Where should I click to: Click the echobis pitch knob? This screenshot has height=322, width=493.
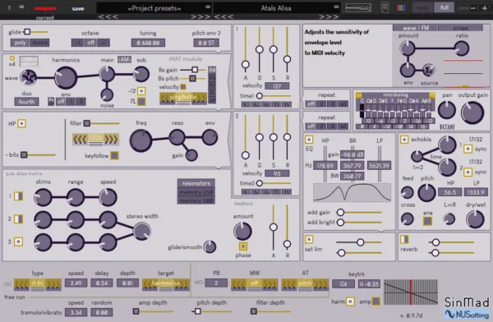coord(426,192)
